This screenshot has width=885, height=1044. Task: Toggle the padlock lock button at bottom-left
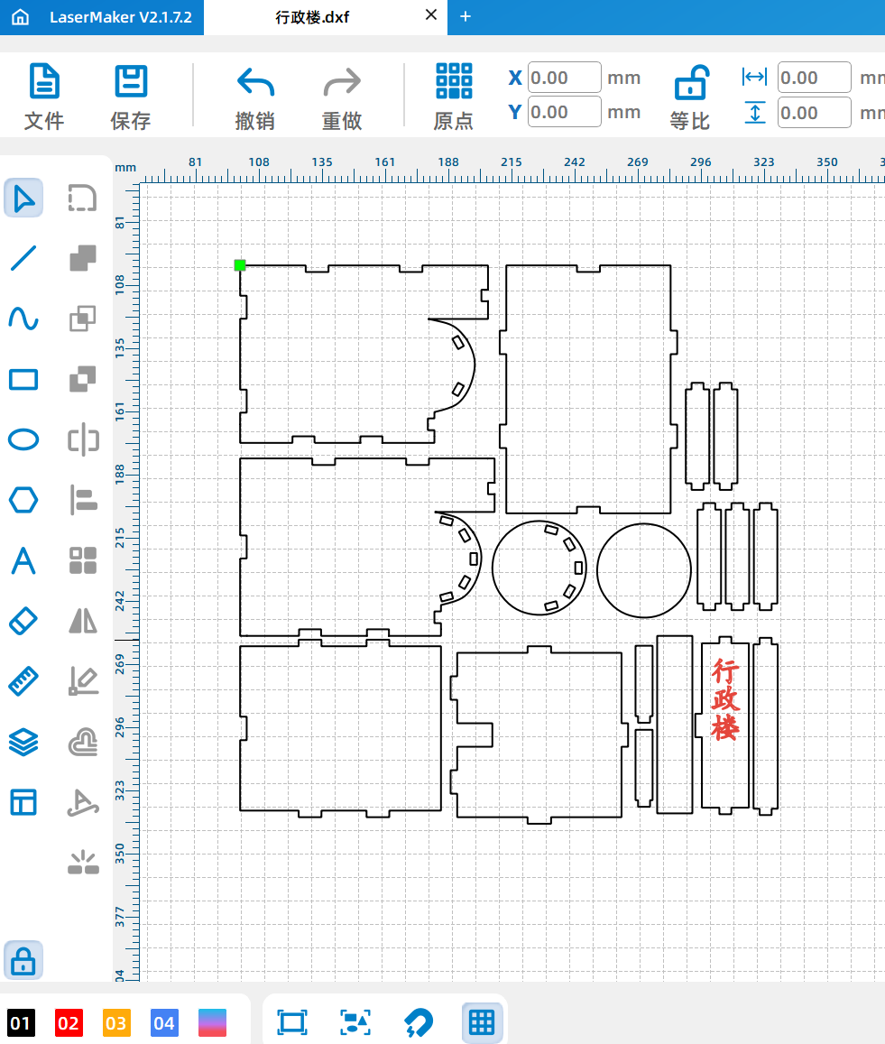point(23,960)
